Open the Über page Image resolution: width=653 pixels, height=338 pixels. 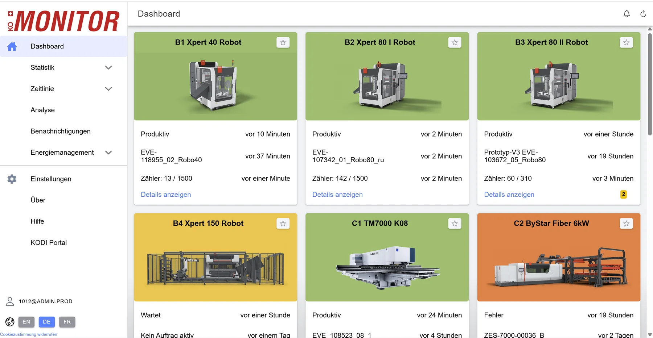pyautogui.click(x=63, y=200)
